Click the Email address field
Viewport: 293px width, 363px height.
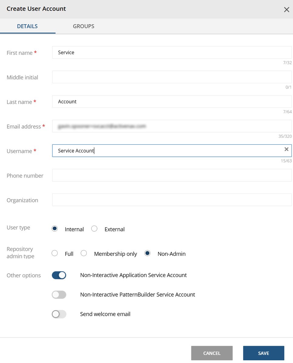172,126
